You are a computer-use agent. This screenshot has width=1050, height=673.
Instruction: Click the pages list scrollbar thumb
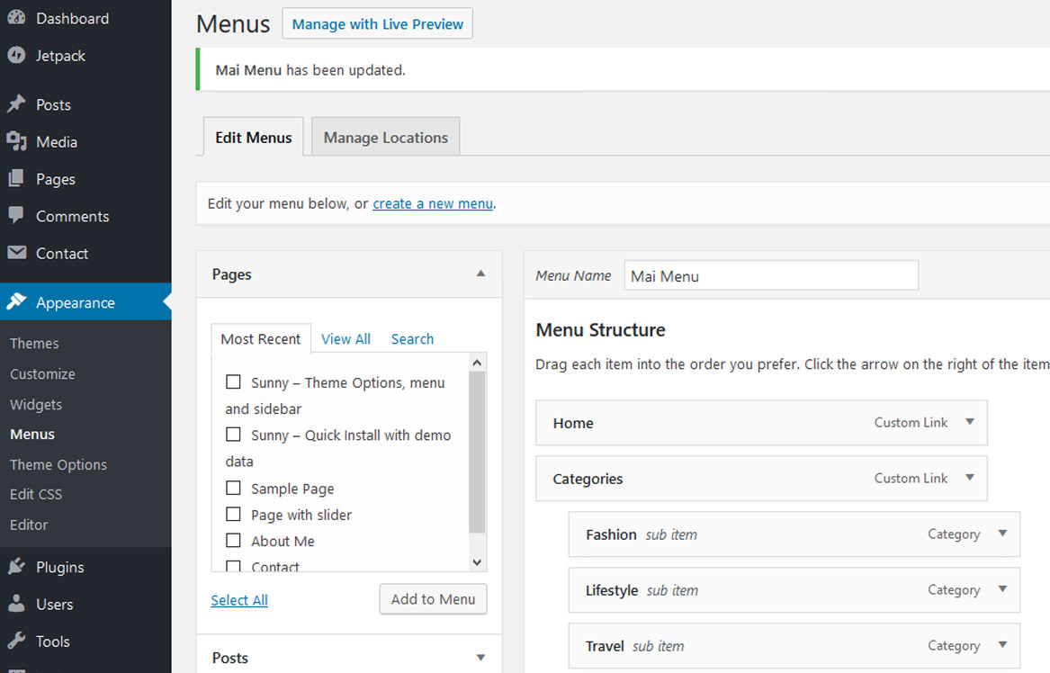(477, 453)
